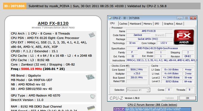This screenshot has height=111, width=203.
Task: Click the line RAM : 8192 MB DDR3
Action: click(x=36, y=107)
